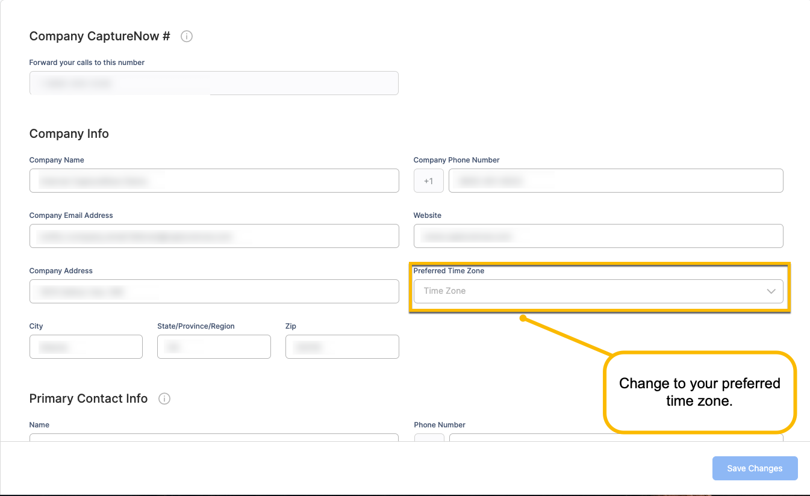
Task: Click the Company Address text box
Action: click(214, 291)
